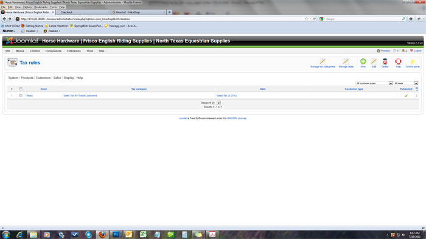
Task: Open the Norton toolbar menu
Action: (x=9, y=31)
